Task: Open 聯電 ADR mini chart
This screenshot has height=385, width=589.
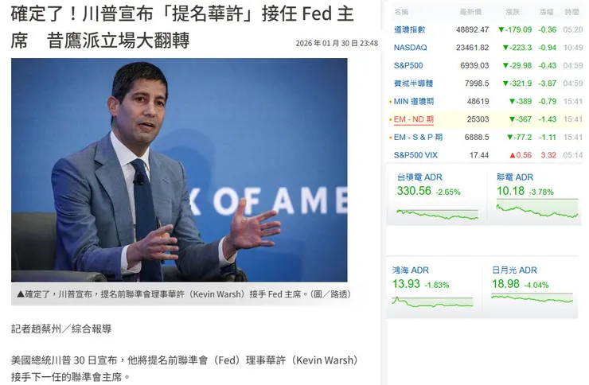Action: 536,211
